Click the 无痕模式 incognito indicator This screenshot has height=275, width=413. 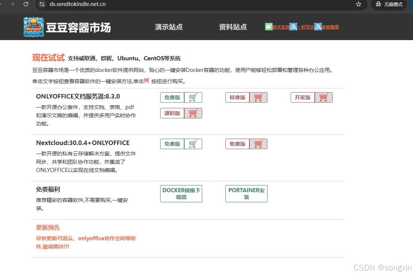coord(389,4)
